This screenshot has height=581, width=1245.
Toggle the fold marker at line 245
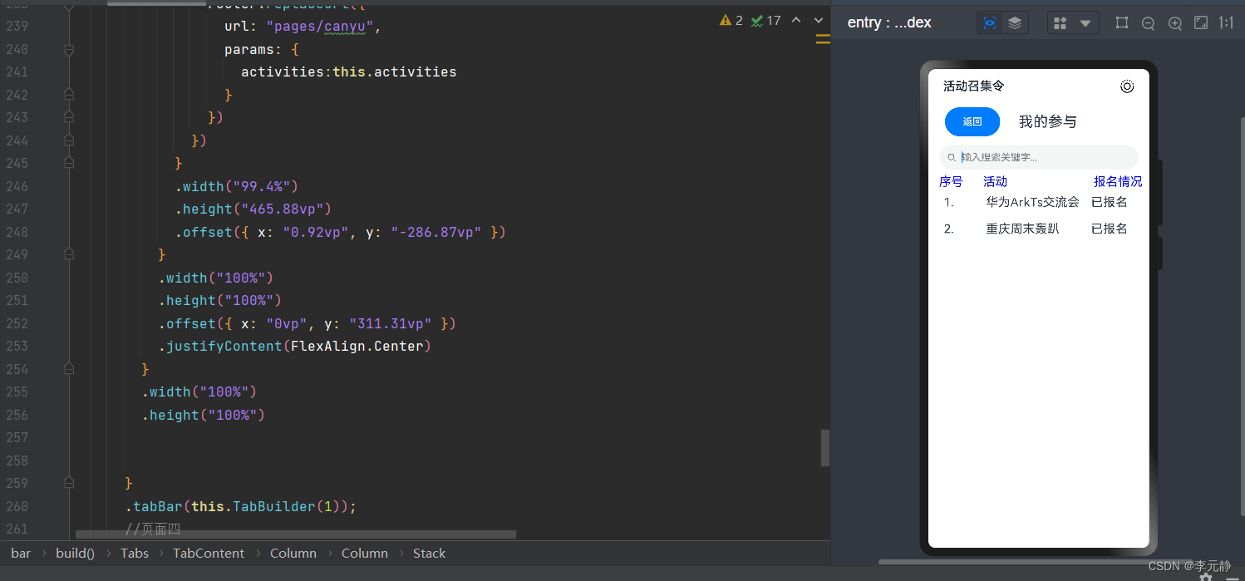click(69, 164)
